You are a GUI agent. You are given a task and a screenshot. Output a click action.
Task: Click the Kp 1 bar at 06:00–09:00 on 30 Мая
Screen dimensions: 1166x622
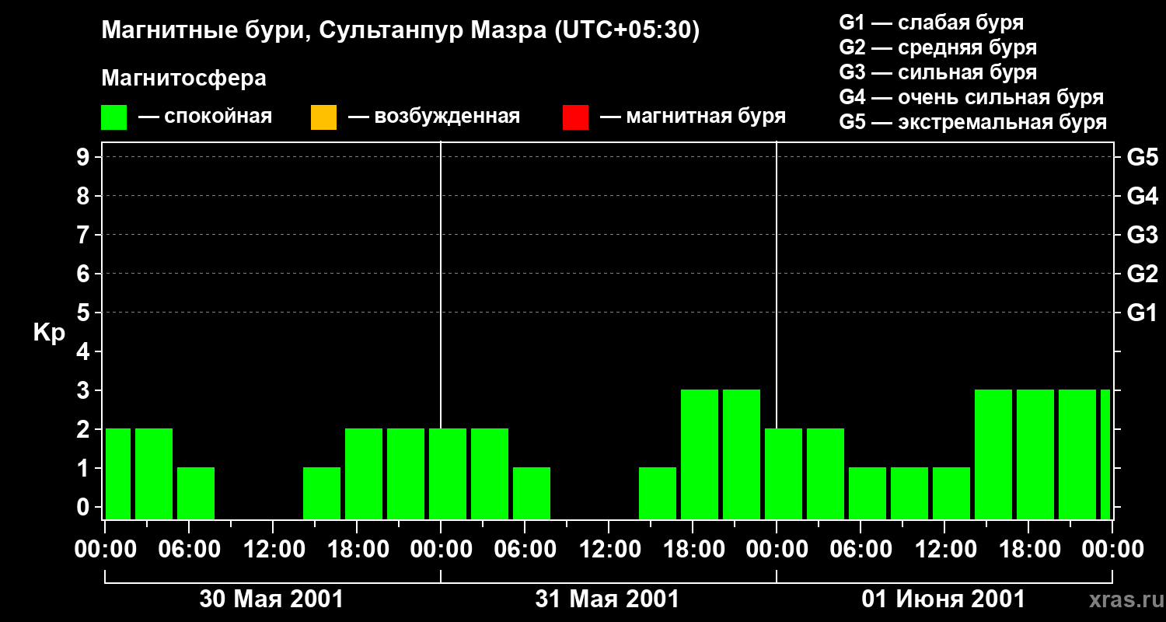(x=196, y=493)
